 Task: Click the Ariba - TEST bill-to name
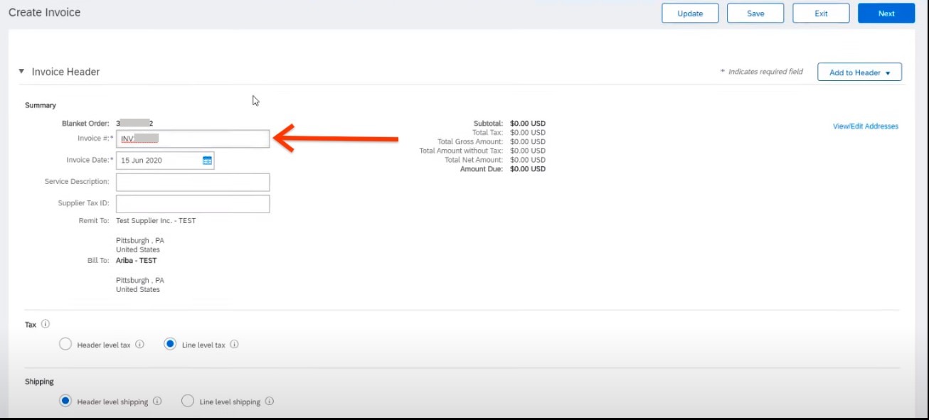[x=137, y=261]
